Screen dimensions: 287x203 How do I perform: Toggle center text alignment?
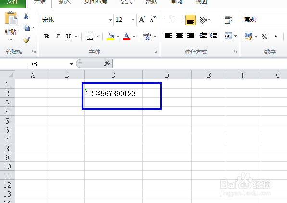tap(179, 36)
